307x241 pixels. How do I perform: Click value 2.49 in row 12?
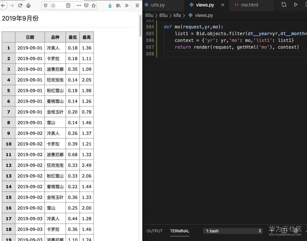87,165
